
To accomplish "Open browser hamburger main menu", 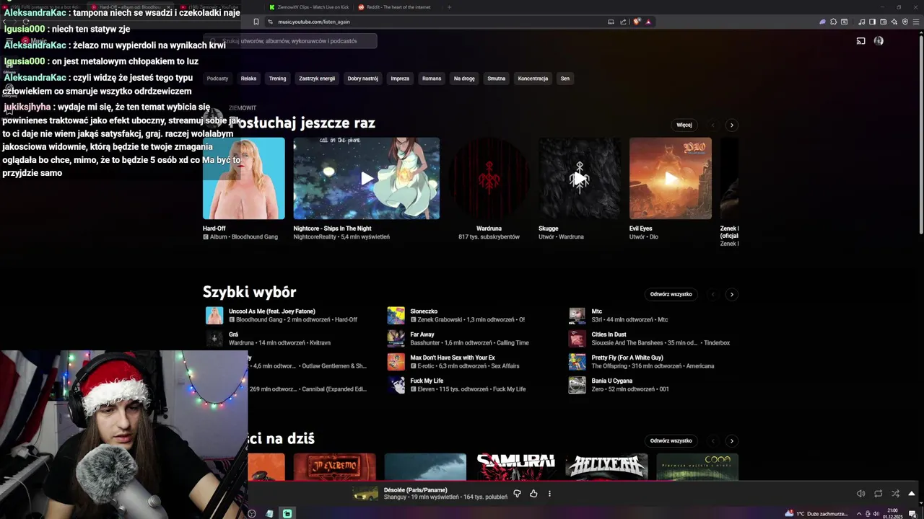I will pyautogui.click(x=917, y=22).
